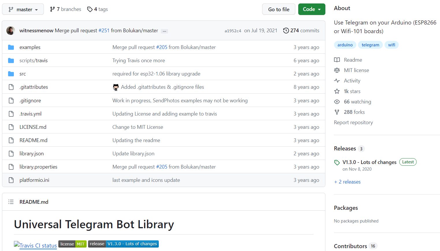Image resolution: width=440 pixels, height=251 pixels.
Task: Open README.md in the file list
Action: click(x=33, y=140)
